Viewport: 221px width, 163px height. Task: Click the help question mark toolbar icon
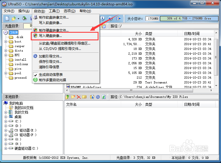pos(110,18)
